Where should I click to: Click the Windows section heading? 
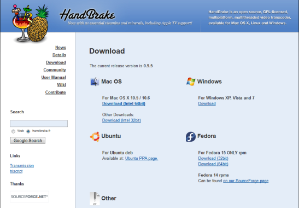point(209,82)
